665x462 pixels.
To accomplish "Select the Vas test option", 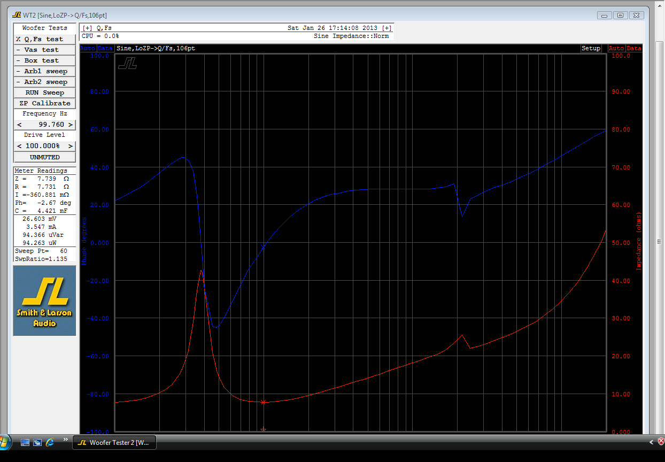I will click(44, 50).
